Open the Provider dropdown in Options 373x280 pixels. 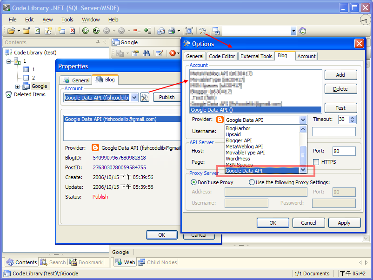pyautogui.click(x=303, y=120)
